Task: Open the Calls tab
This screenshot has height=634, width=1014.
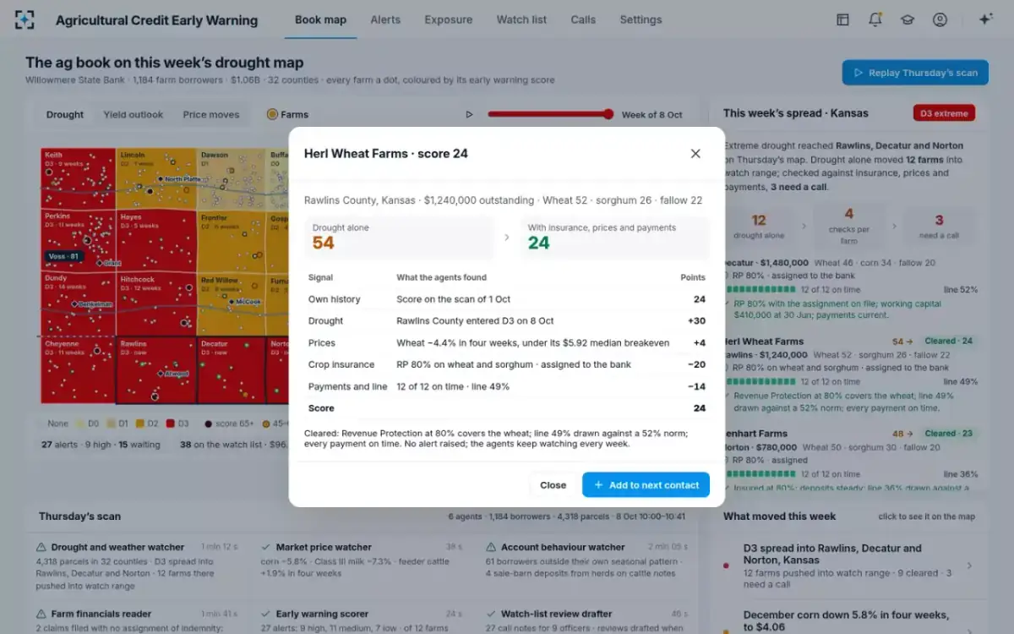Action: coord(583,19)
